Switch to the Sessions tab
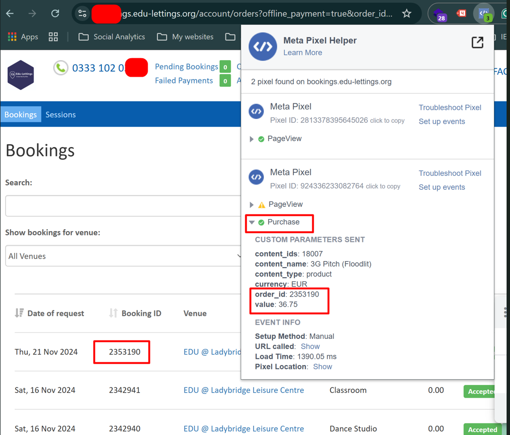 [x=61, y=115]
